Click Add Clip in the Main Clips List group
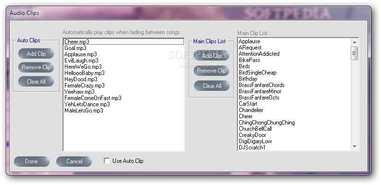Screen dimensions: 381x185 pos(211,56)
